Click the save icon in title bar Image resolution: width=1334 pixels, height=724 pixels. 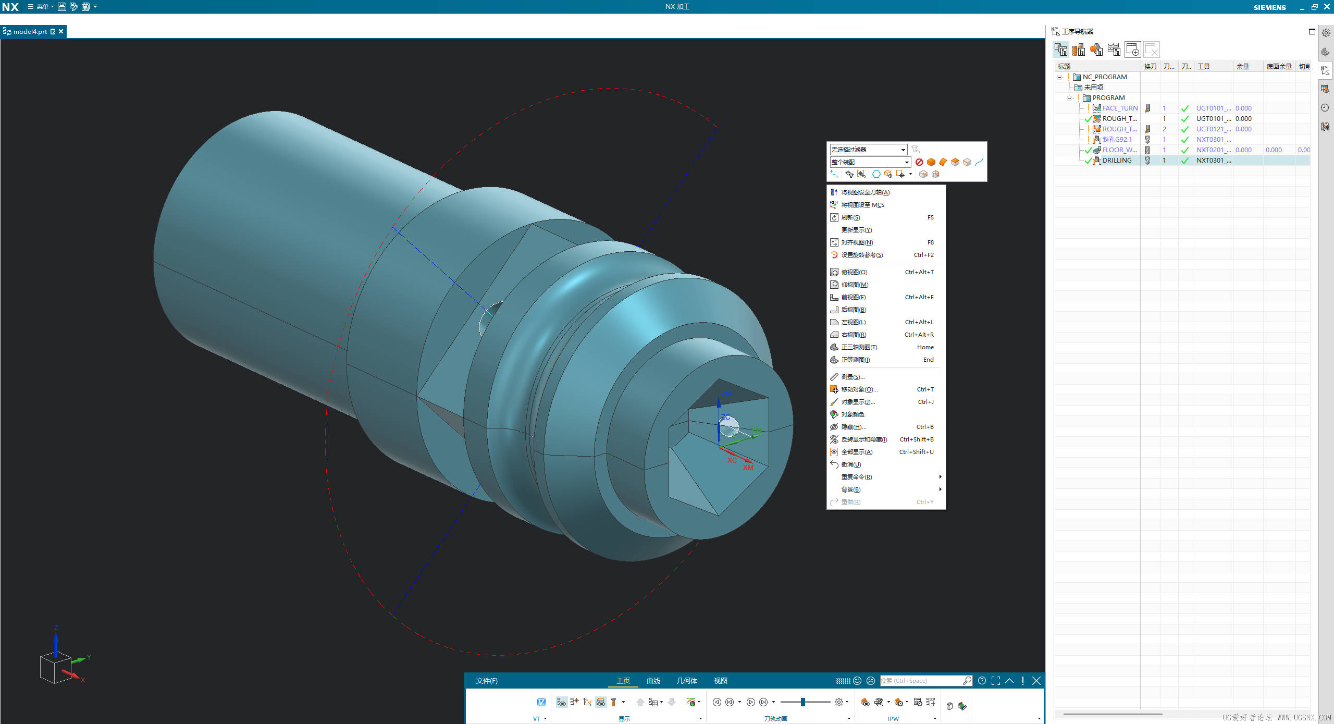click(61, 7)
